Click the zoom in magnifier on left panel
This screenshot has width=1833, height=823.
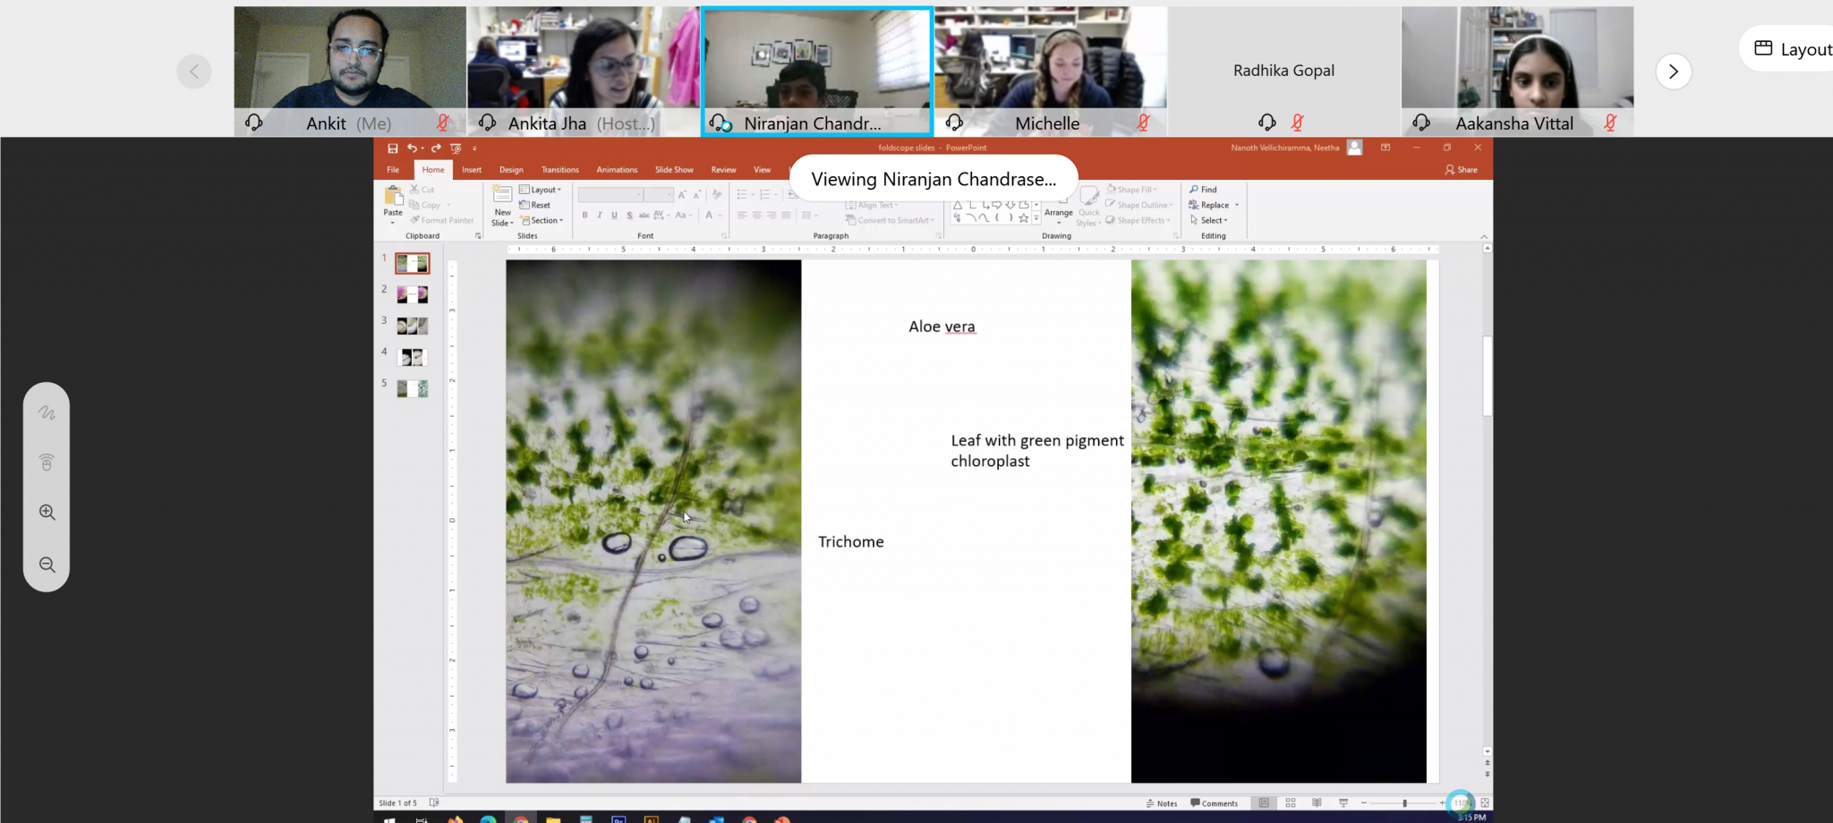[47, 513]
